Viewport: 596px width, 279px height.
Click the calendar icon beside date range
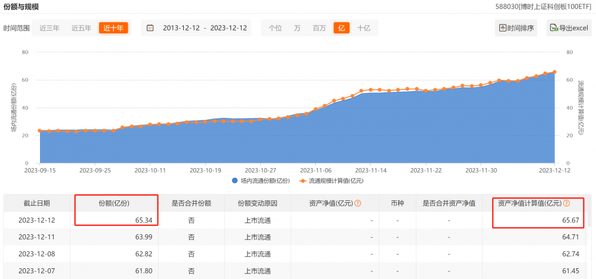(150, 28)
